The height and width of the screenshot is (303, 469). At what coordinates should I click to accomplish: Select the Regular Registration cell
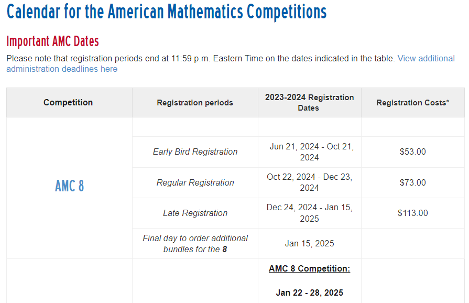coord(195,182)
